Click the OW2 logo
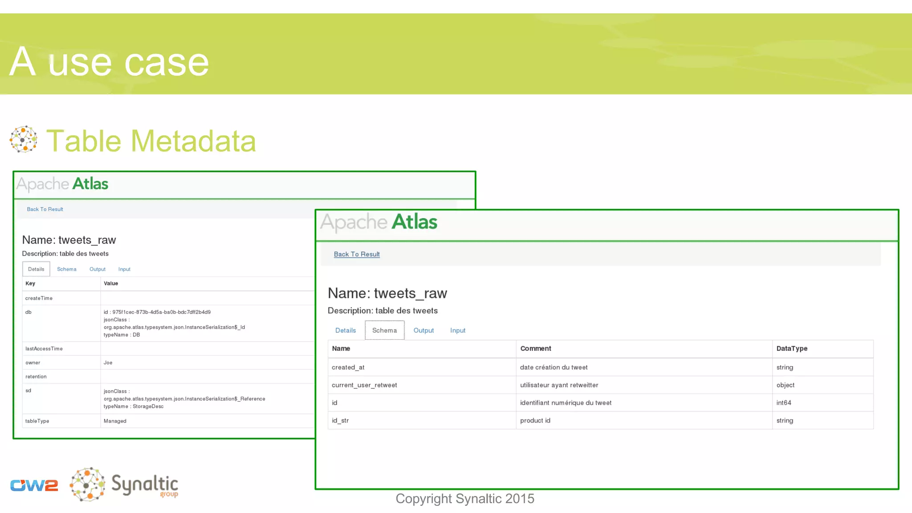Image resolution: width=912 pixels, height=513 pixels. [x=34, y=485]
